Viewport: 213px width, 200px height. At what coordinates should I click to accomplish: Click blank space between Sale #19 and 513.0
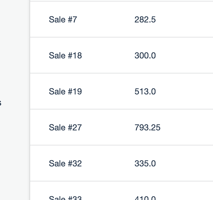click(x=108, y=91)
